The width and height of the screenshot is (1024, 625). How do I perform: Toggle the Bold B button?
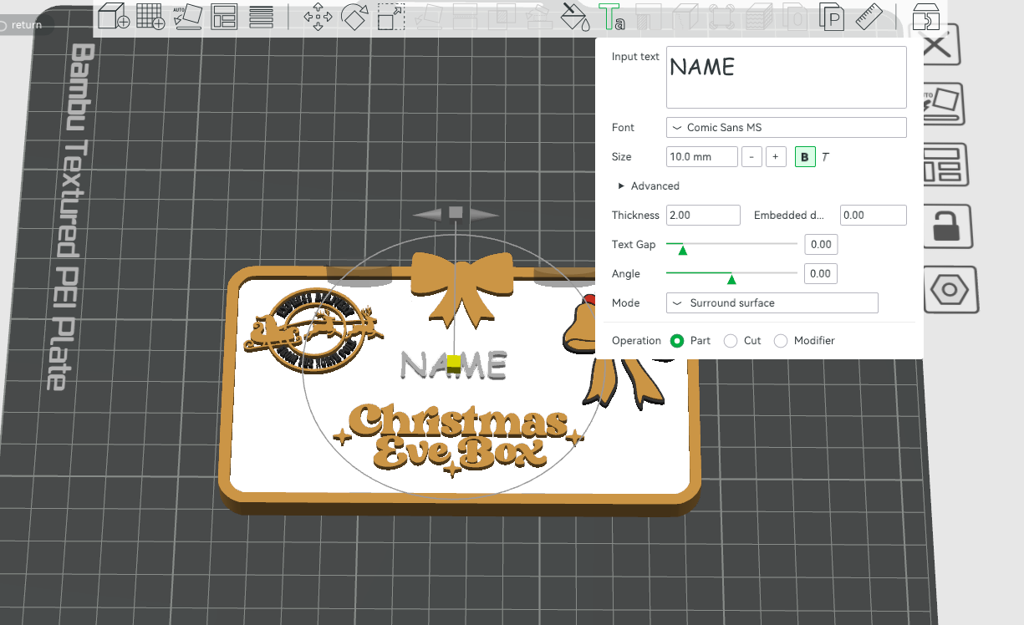click(x=805, y=157)
